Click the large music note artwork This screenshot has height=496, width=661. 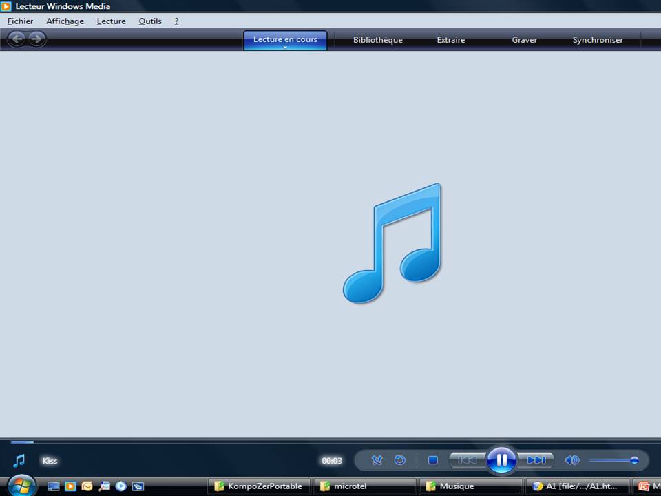[392, 243]
